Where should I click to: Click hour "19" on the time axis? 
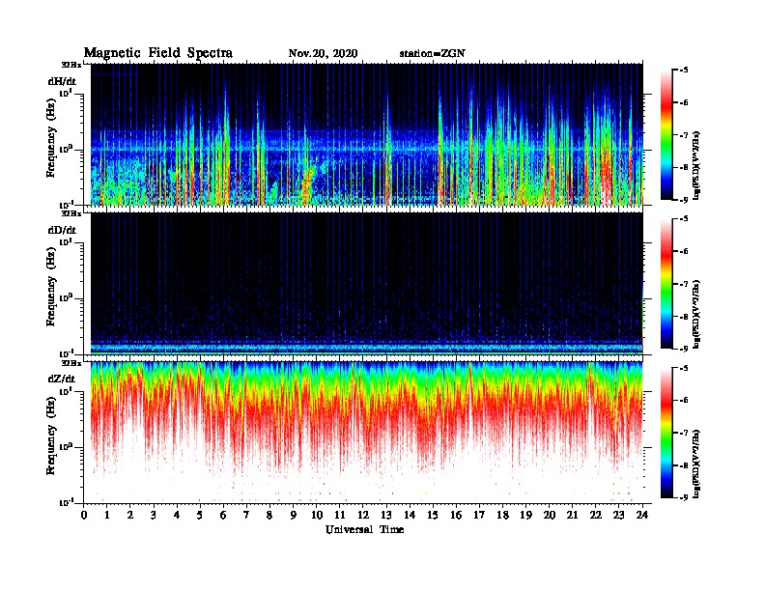(x=525, y=515)
